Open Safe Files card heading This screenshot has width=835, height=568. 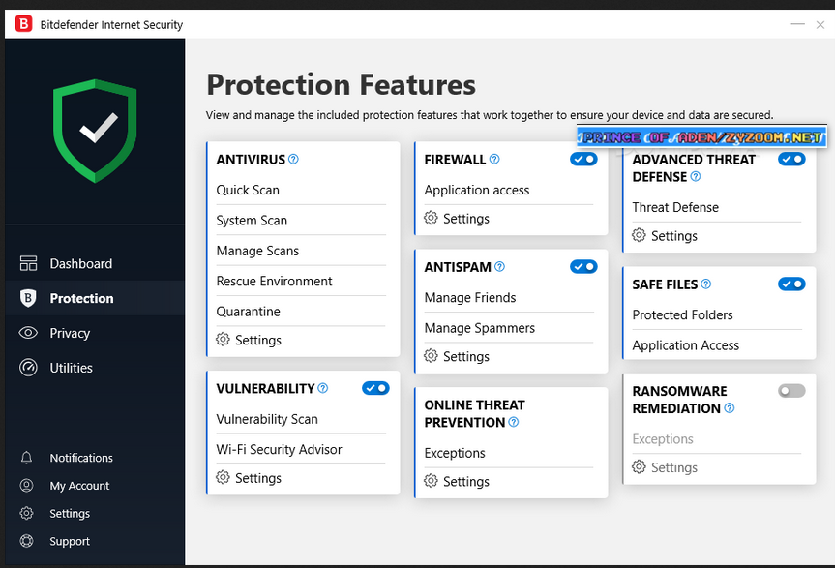point(665,284)
